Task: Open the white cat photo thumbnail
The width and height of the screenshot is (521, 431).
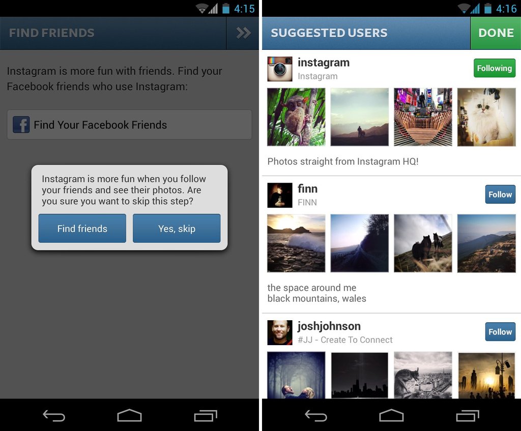Action: (x=486, y=117)
